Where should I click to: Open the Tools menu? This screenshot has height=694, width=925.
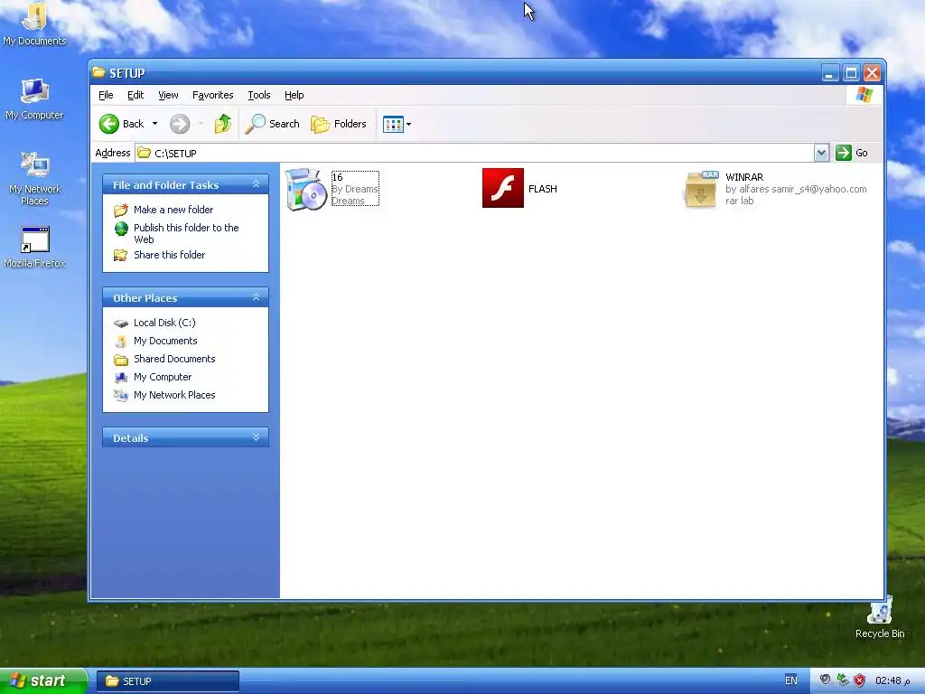[259, 95]
